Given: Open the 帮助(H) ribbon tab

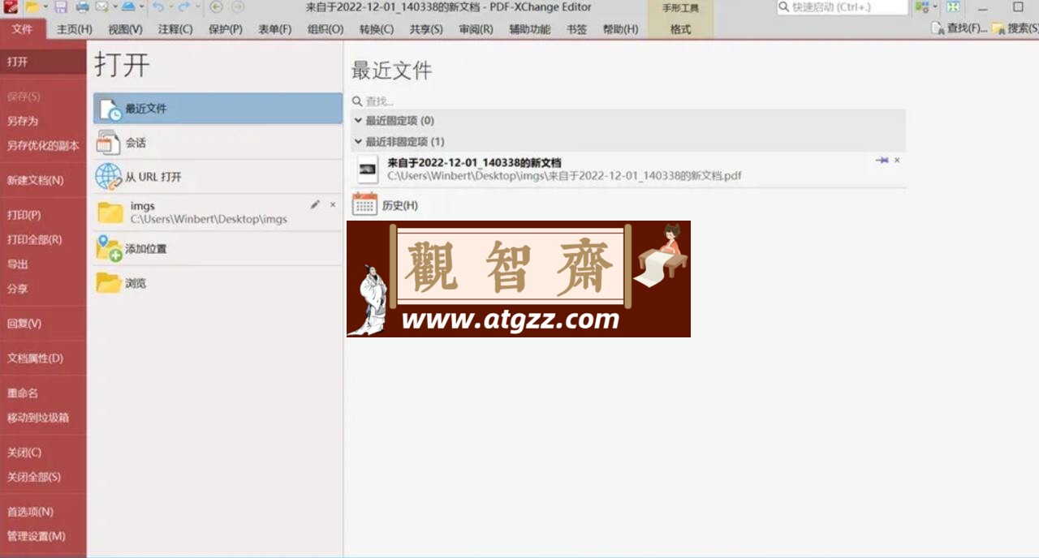Looking at the screenshot, I should pos(620,29).
